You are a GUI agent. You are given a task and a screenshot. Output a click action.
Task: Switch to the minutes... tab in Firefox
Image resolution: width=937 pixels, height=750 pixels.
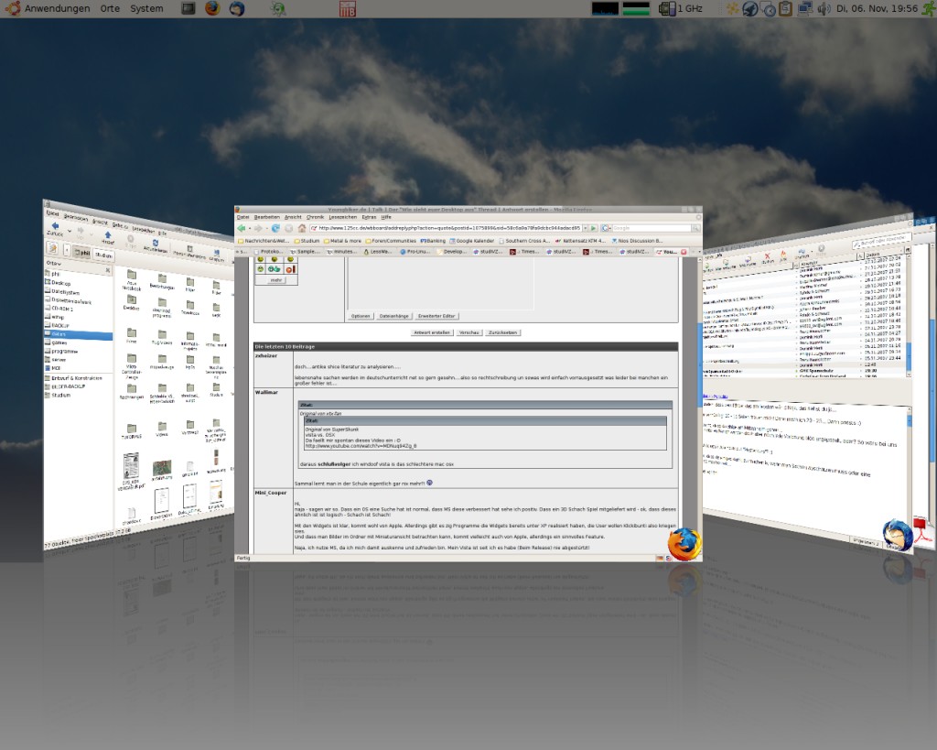tap(341, 252)
